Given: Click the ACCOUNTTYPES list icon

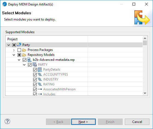Looking at the screenshot, I should (40, 74).
